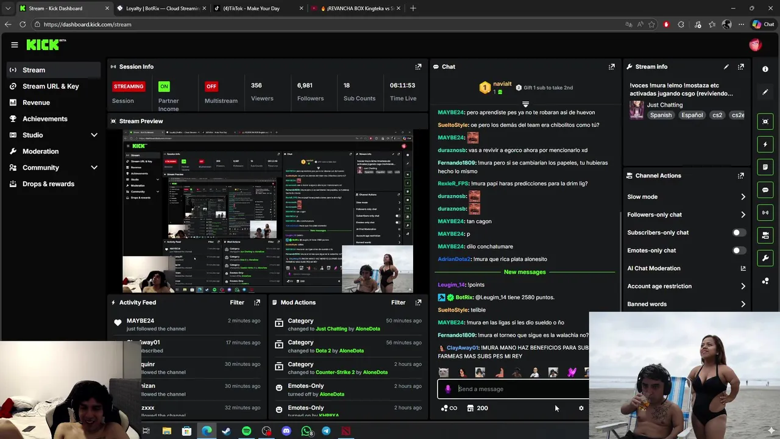Open the Copilot Chat button in Edge
The width and height of the screenshot is (780, 439).
(763, 24)
